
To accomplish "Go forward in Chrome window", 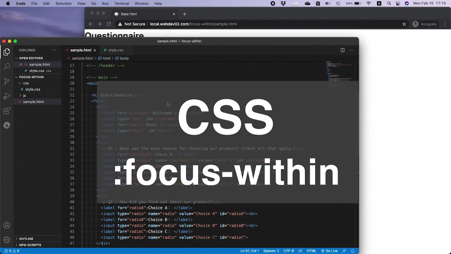I will pos(100,24).
